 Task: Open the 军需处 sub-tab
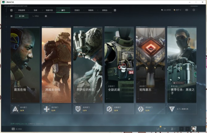pyautogui.click(x=36, y=16)
